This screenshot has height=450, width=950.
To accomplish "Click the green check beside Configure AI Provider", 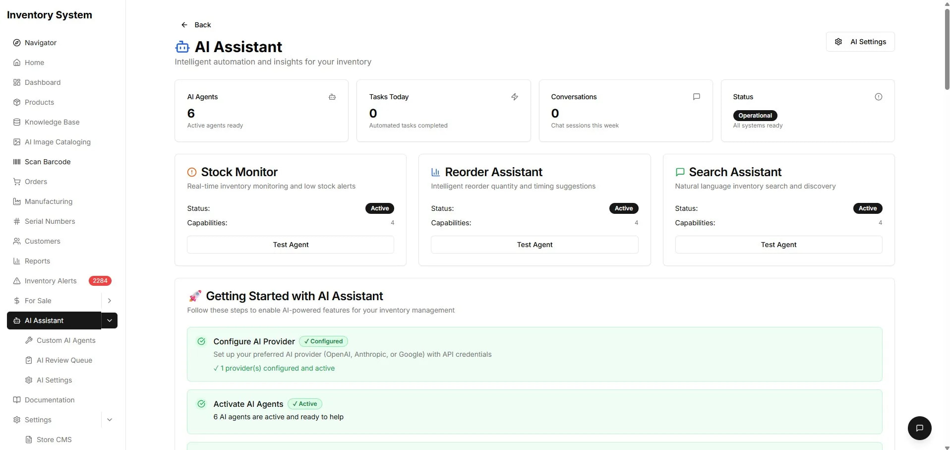I will pos(201,341).
